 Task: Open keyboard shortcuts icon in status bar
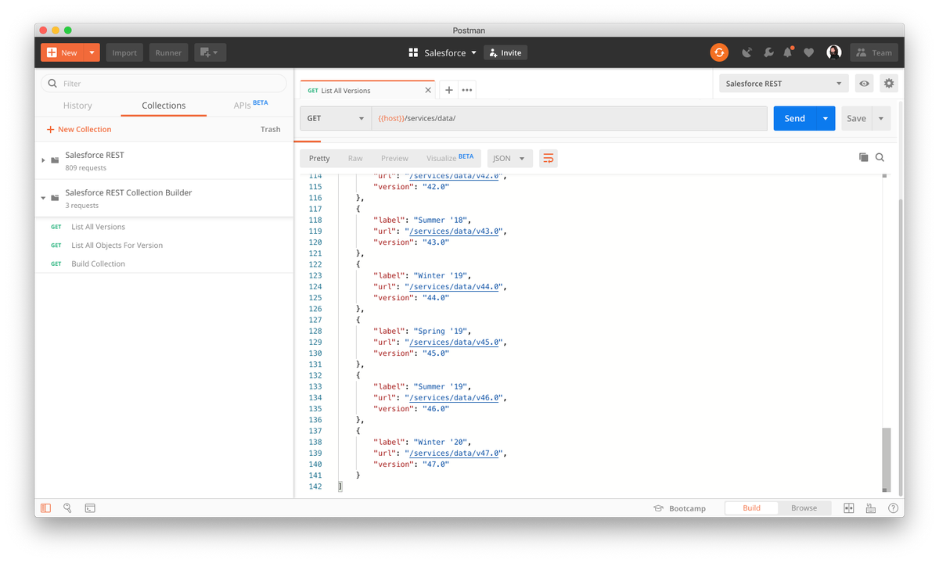coord(870,508)
